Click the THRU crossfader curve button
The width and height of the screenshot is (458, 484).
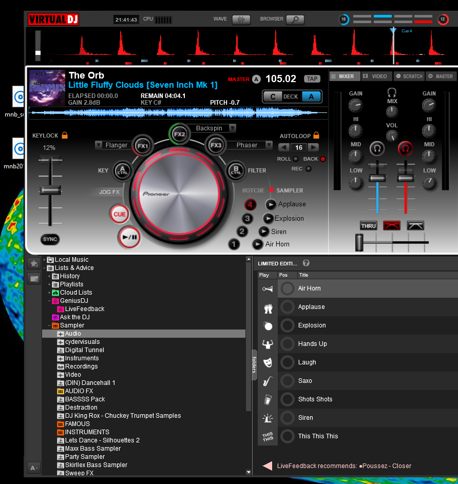(x=369, y=226)
